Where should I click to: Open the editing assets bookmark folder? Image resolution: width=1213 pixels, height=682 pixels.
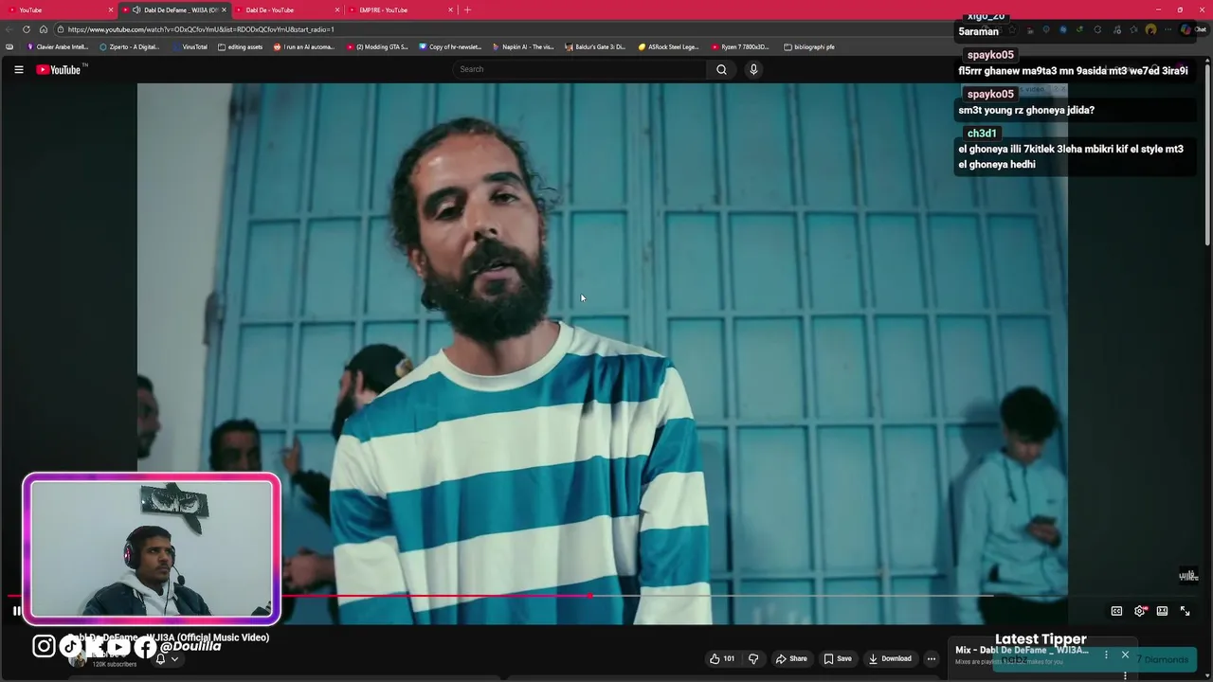pyautogui.click(x=241, y=46)
